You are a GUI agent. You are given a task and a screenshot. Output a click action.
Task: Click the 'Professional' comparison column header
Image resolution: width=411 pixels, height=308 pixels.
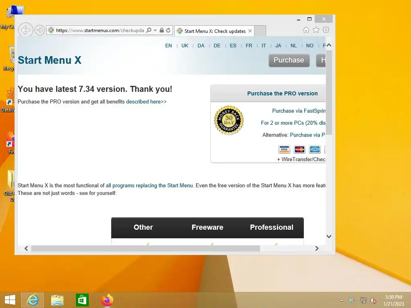(x=272, y=227)
